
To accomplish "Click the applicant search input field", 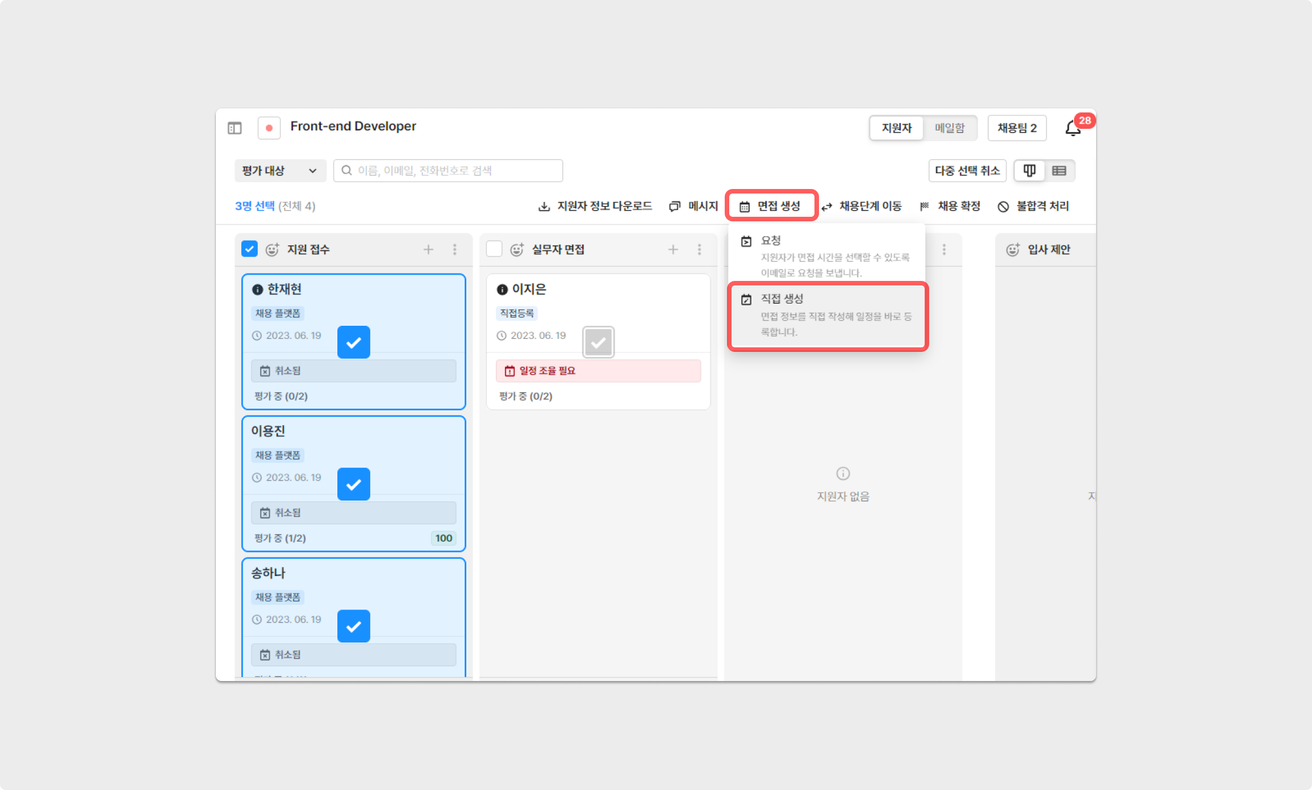I will 448,171.
